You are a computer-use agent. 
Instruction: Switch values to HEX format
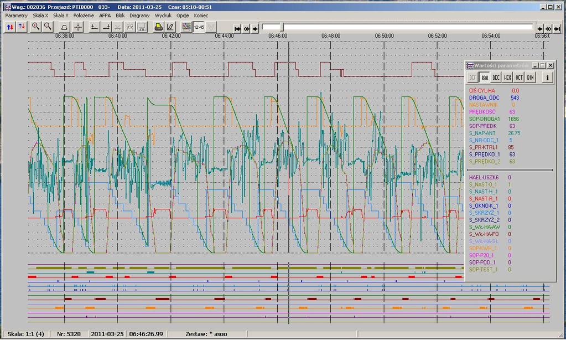pos(507,78)
